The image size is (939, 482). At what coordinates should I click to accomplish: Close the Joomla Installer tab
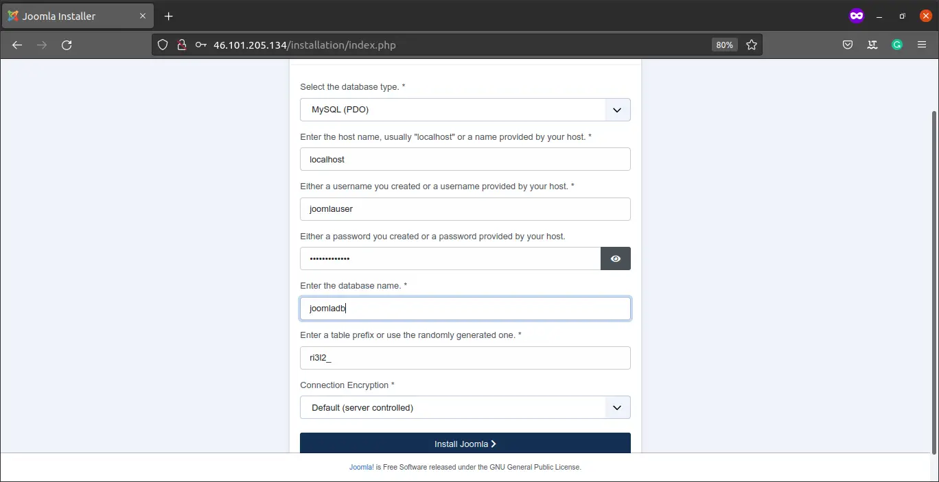point(142,16)
